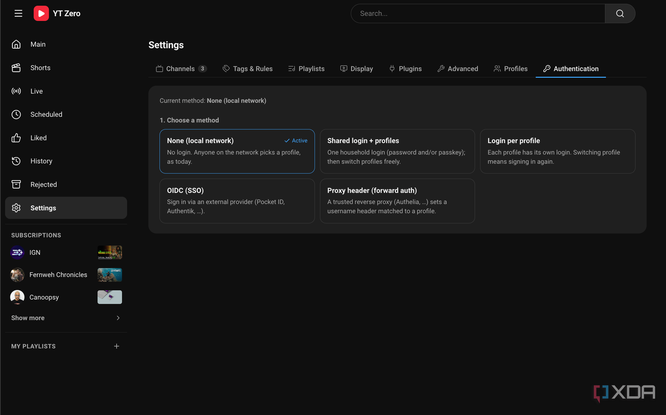This screenshot has height=415, width=666.
Task: Click the Canoopsy channel avatar
Action: [x=17, y=297]
